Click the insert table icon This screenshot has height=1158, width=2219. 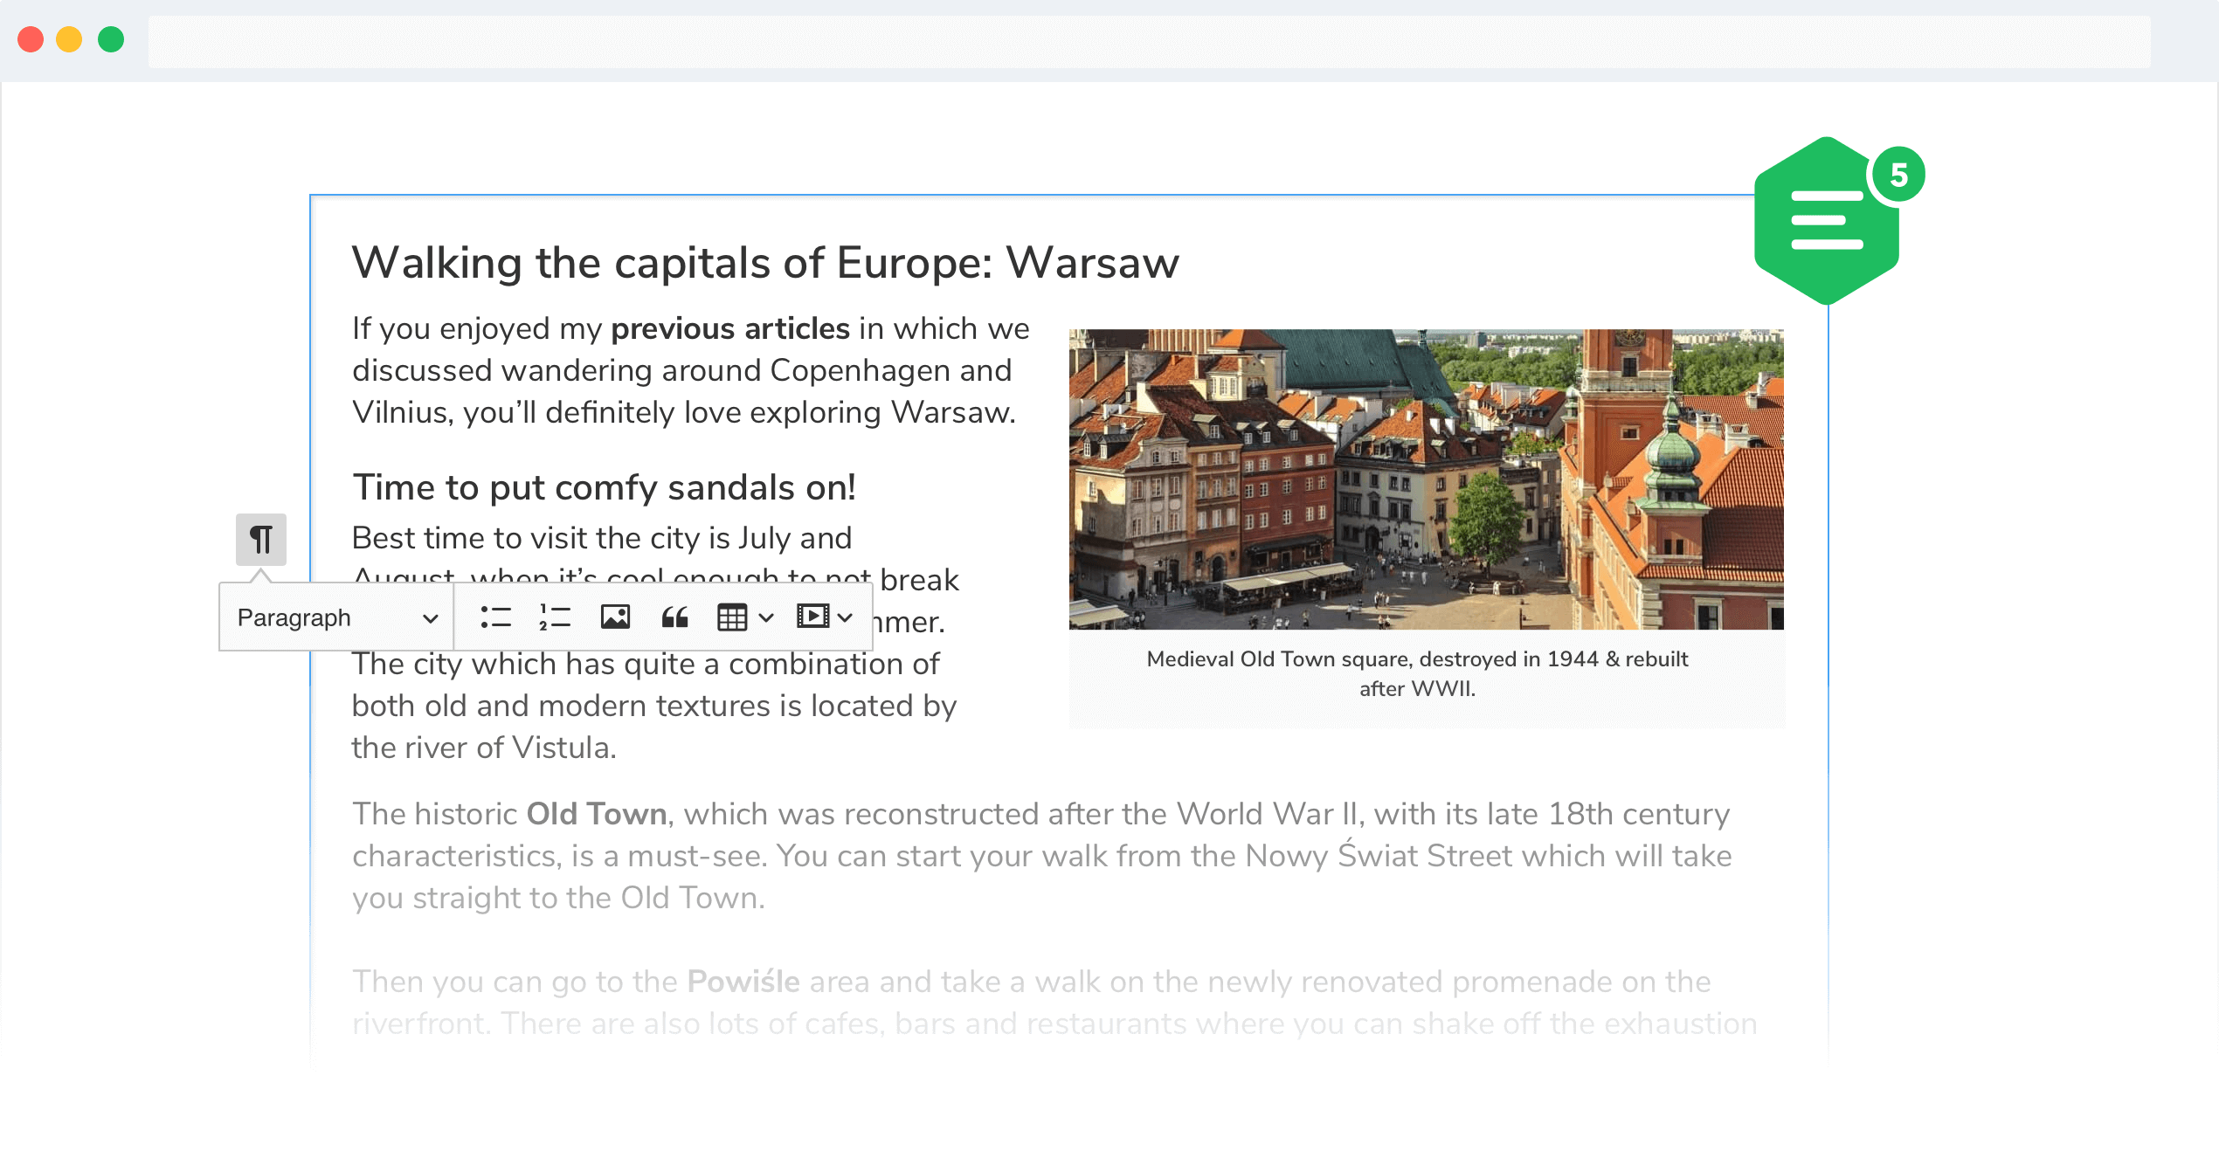(x=732, y=617)
